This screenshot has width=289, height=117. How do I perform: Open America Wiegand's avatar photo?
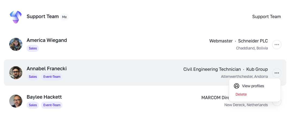coord(16,44)
